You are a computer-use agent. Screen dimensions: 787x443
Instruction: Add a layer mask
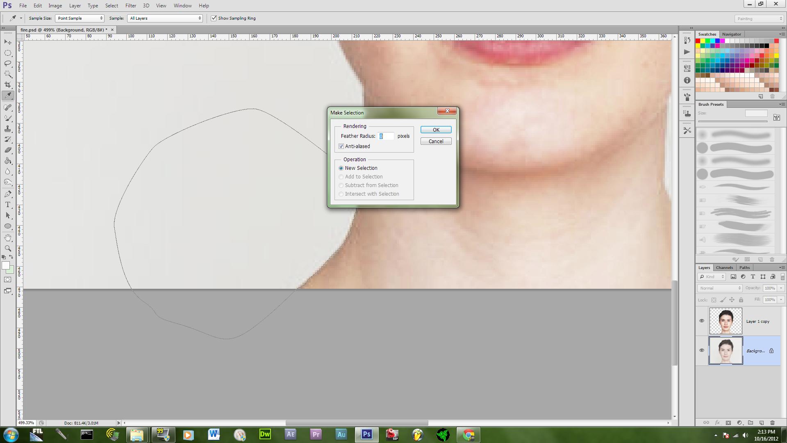coord(728,422)
